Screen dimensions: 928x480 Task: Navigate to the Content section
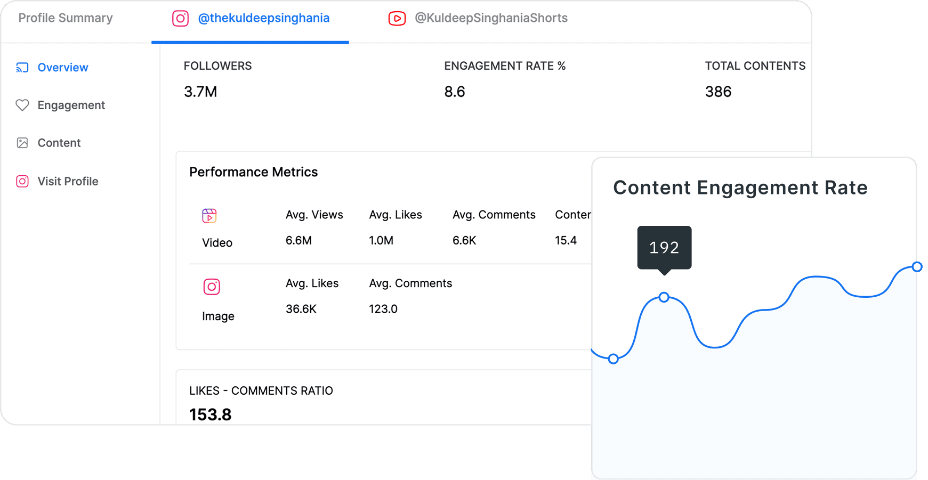tap(59, 143)
